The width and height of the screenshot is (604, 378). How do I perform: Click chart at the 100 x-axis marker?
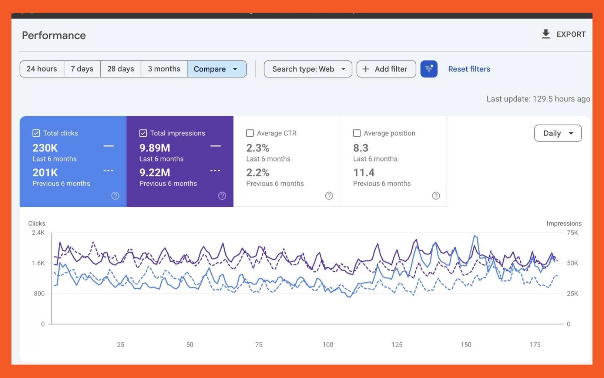point(328,345)
